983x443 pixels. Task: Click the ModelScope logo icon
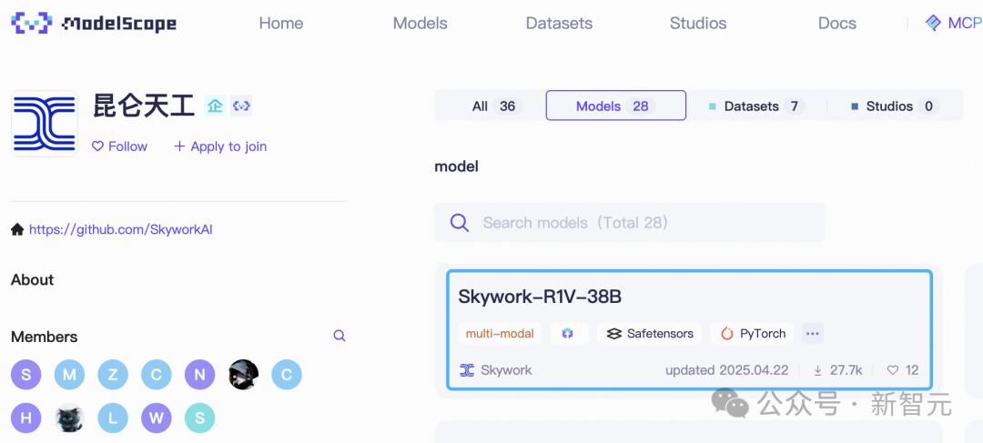(31, 23)
